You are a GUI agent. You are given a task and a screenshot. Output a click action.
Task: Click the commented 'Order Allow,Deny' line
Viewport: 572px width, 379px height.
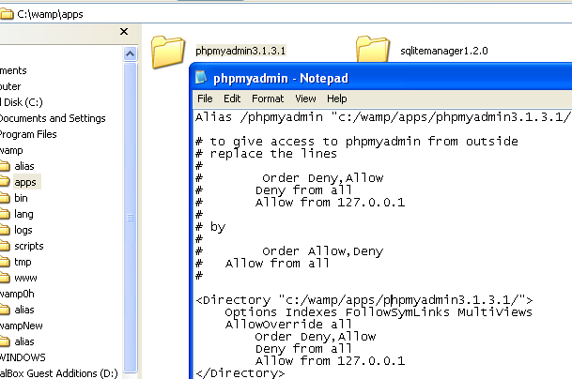289,251
